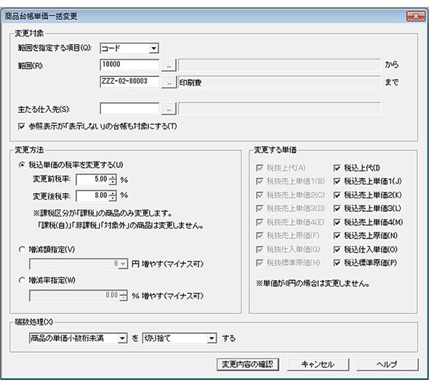Image resolution: width=429 pixels, height=387 pixels.
Task: Click the range start field containing 10000
Action: pyautogui.click(x=129, y=65)
